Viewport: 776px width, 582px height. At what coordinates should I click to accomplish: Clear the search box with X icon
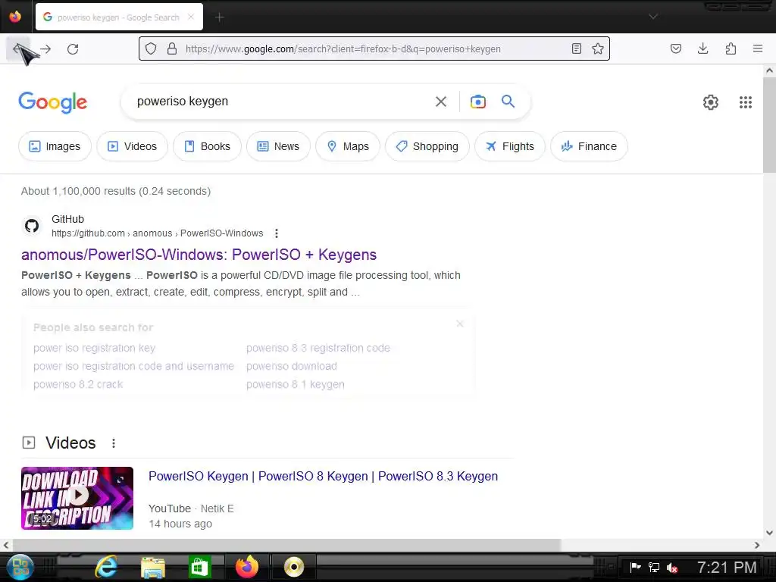point(441,102)
